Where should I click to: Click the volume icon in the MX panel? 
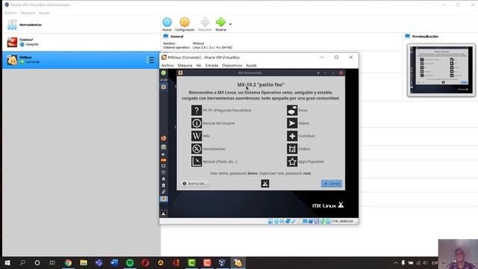164,155
